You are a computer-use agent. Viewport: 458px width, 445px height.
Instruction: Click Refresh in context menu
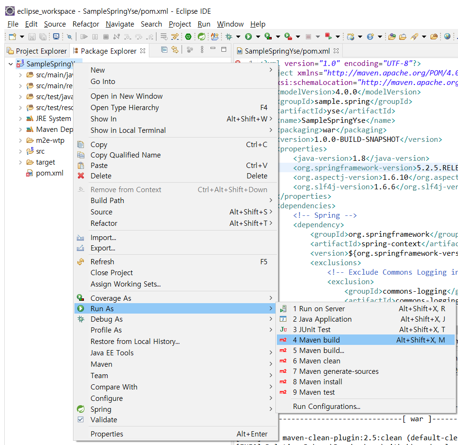click(175, 262)
